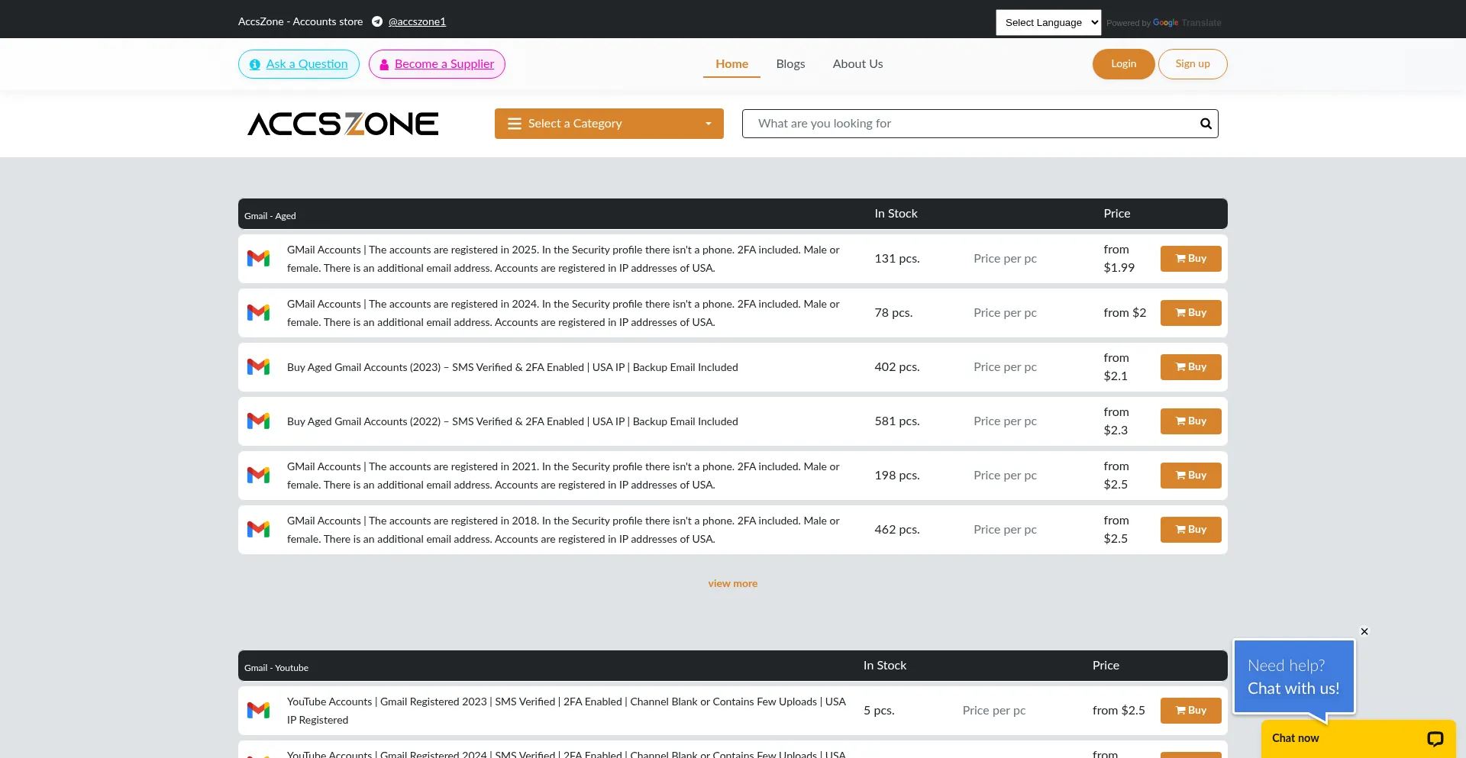Click the AccsZone logo
The width and height of the screenshot is (1466, 758).
342,123
